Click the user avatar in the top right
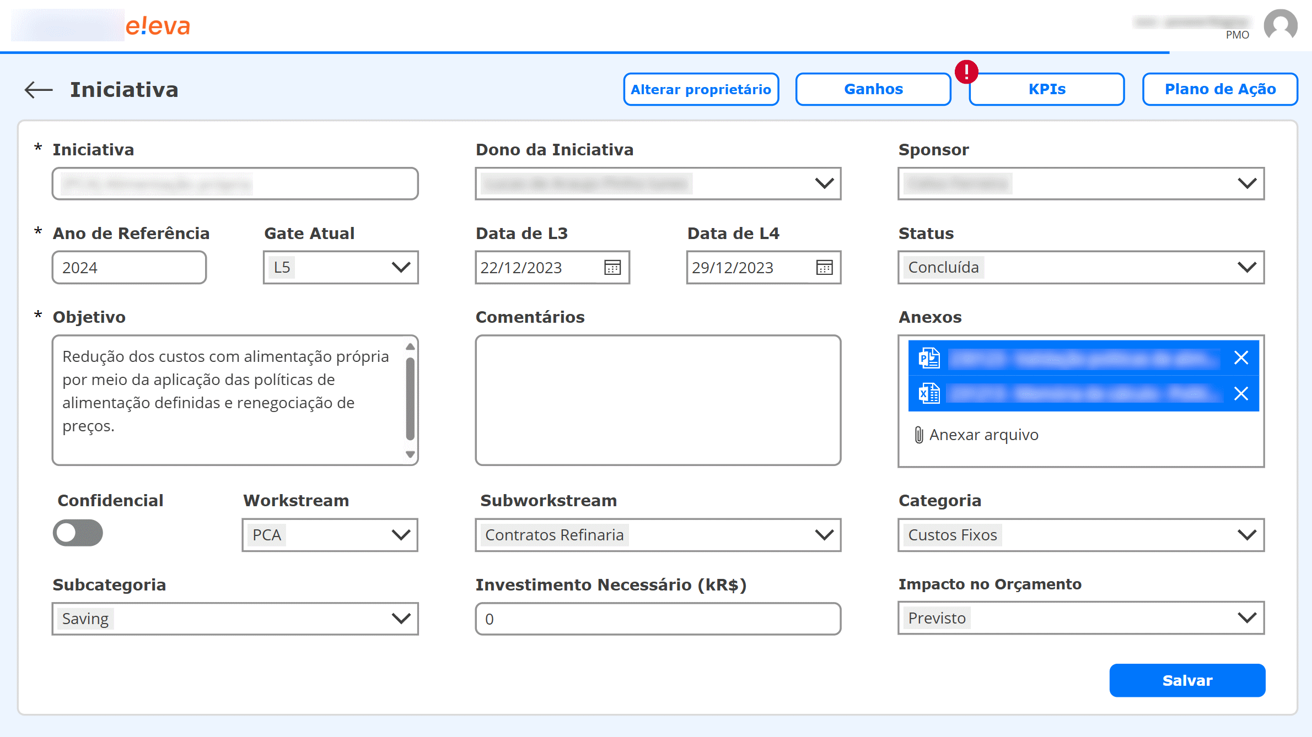This screenshot has width=1312, height=737. click(1280, 25)
